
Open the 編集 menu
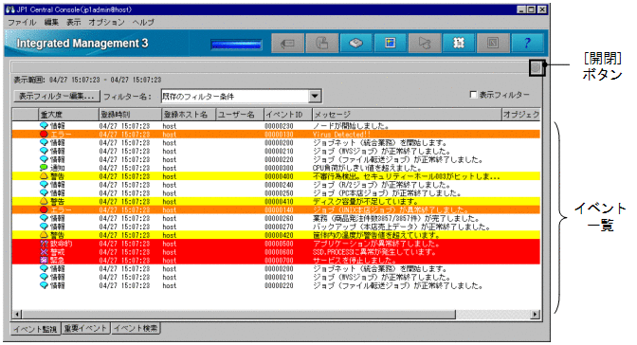(51, 23)
